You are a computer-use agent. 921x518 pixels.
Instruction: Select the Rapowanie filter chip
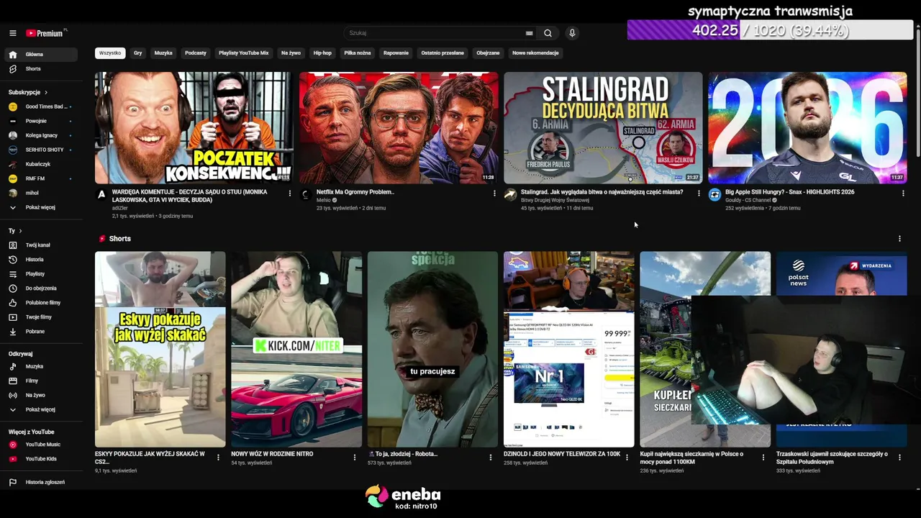(x=396, y=53)
